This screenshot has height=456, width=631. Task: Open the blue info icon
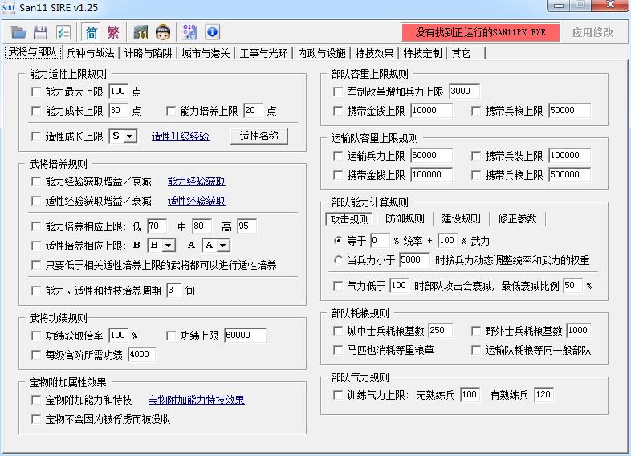(x=212, y=33)
